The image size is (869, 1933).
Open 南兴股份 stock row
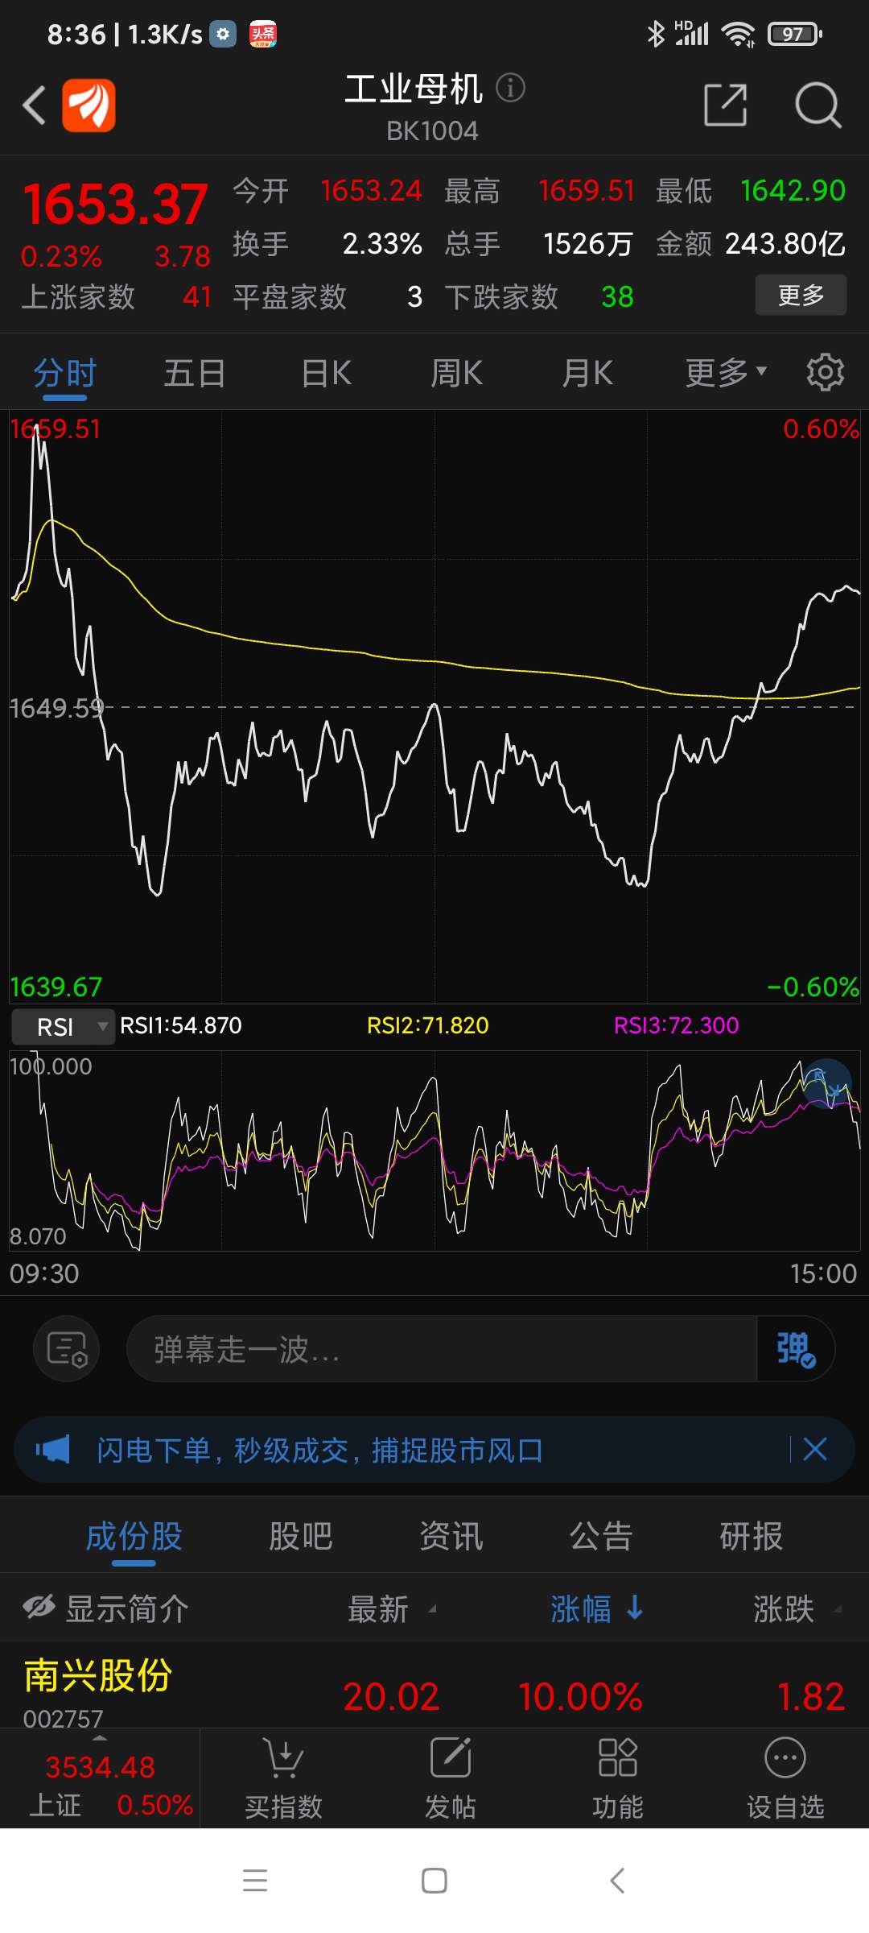coord(434,1685)
